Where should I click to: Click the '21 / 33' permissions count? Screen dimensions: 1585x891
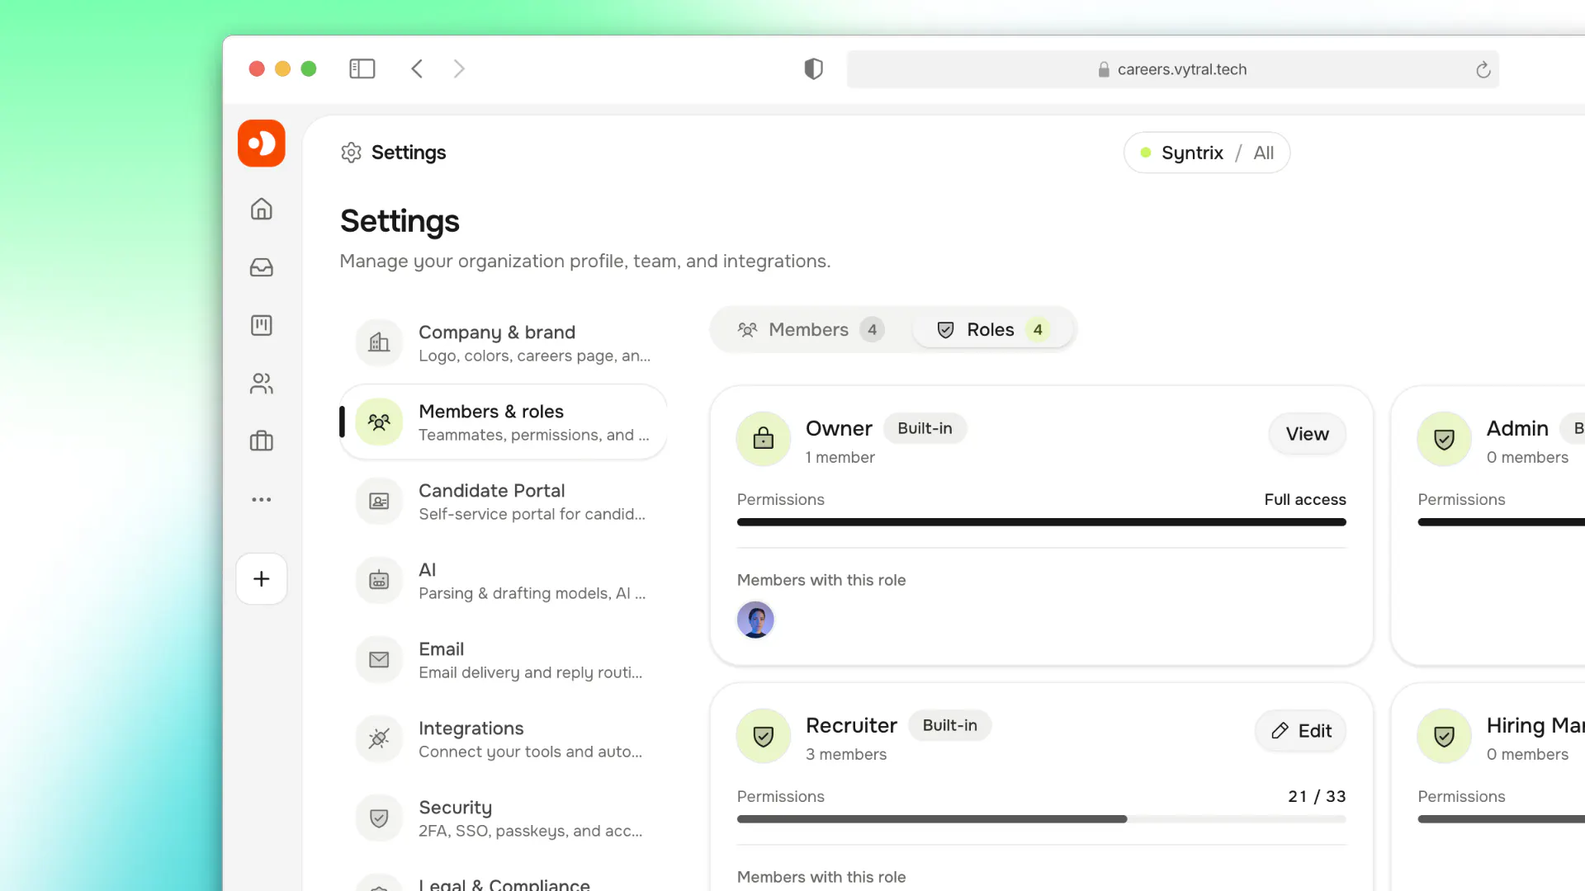[1317, 796]
